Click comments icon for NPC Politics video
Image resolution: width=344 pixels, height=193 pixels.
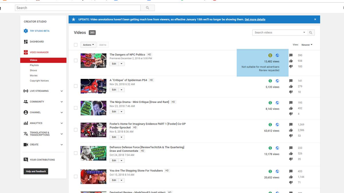291,55
